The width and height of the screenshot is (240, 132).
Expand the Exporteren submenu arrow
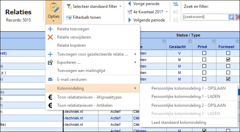tap(135, 62)
